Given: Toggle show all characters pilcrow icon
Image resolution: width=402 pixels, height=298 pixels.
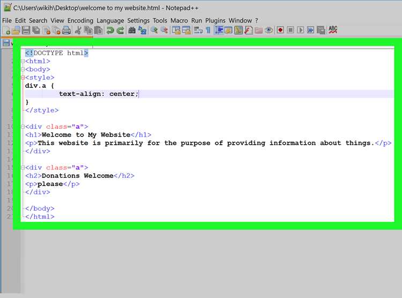Looking at the screenshot, I should 208,30.
